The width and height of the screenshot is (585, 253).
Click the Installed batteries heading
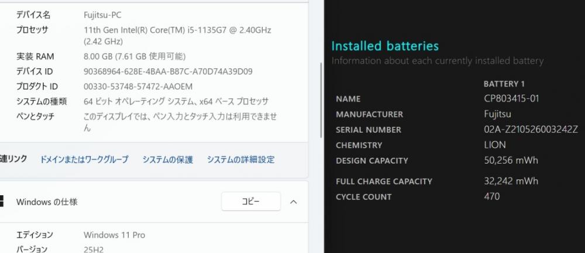(385, 46)
